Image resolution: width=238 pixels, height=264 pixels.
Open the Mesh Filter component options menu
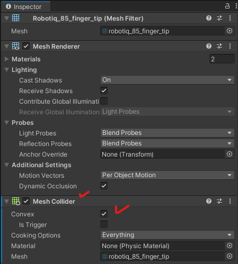point(230,18)
